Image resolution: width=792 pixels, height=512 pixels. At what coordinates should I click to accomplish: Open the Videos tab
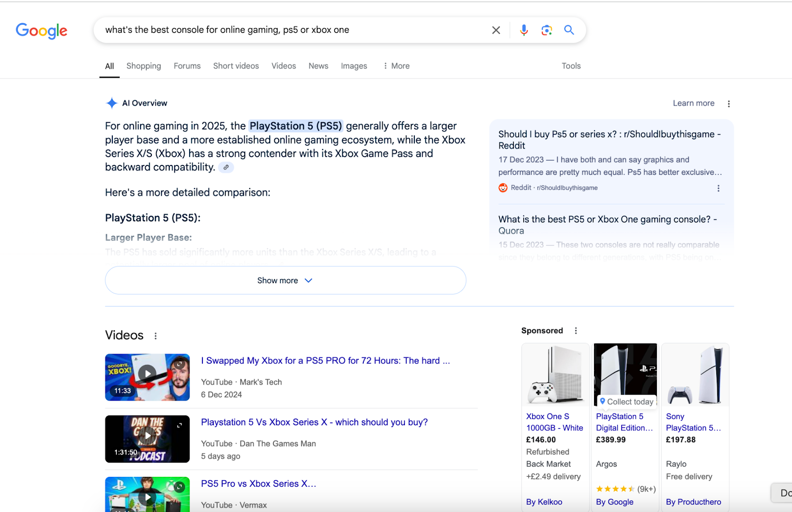tap(284, 66)
